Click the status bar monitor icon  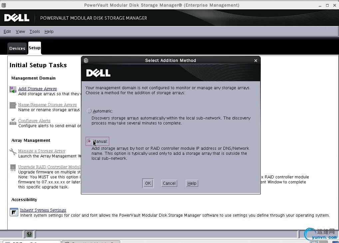tap(29, 234)
